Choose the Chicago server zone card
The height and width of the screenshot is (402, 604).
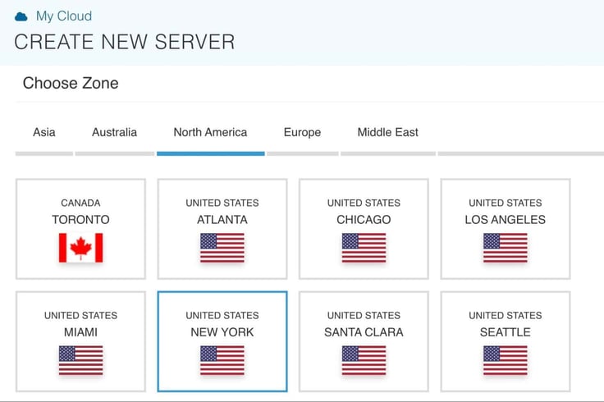coord(364,229)
